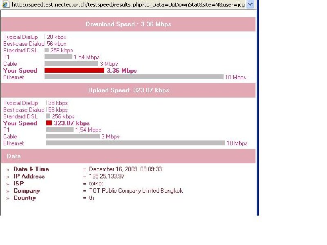
Task: Click the Download Speed 3.36 Mbps header
Action: click(128, 24)
